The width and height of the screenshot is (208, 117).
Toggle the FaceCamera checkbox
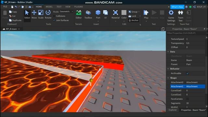pos(188,99)
